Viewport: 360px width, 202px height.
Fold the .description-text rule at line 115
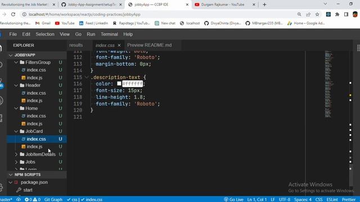click(87, 77)
